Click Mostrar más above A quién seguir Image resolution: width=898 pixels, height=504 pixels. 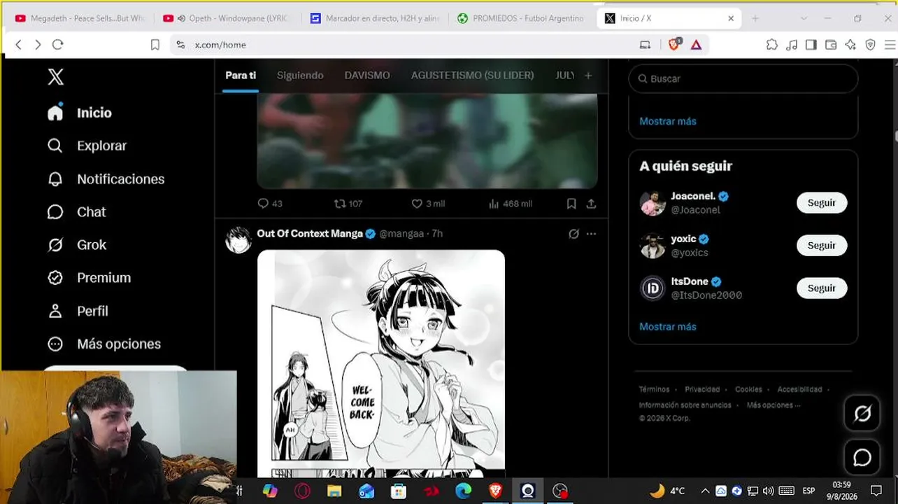click(x=668, y=121)
